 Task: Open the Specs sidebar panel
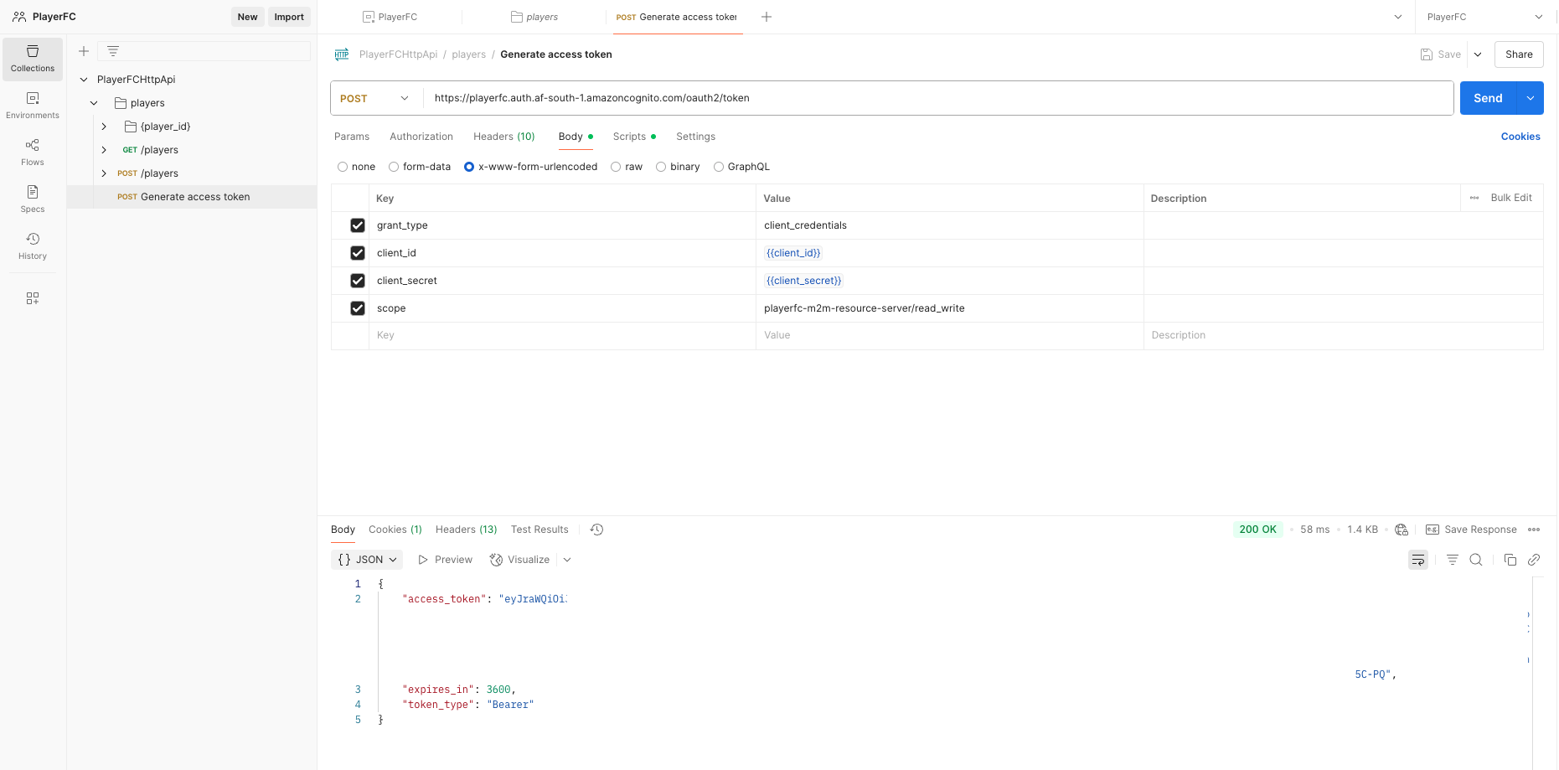click(x=33, y=199)
